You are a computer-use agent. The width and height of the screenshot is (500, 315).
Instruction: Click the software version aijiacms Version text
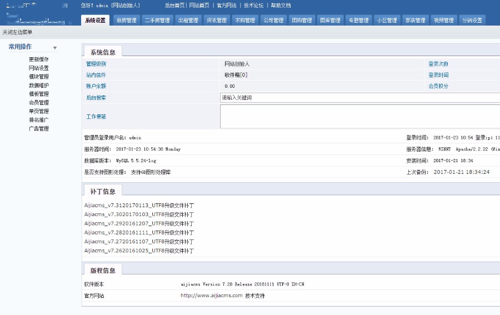point(242,284)
